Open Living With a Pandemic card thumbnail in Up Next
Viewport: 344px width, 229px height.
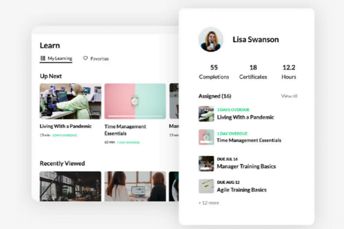point(71,101)
